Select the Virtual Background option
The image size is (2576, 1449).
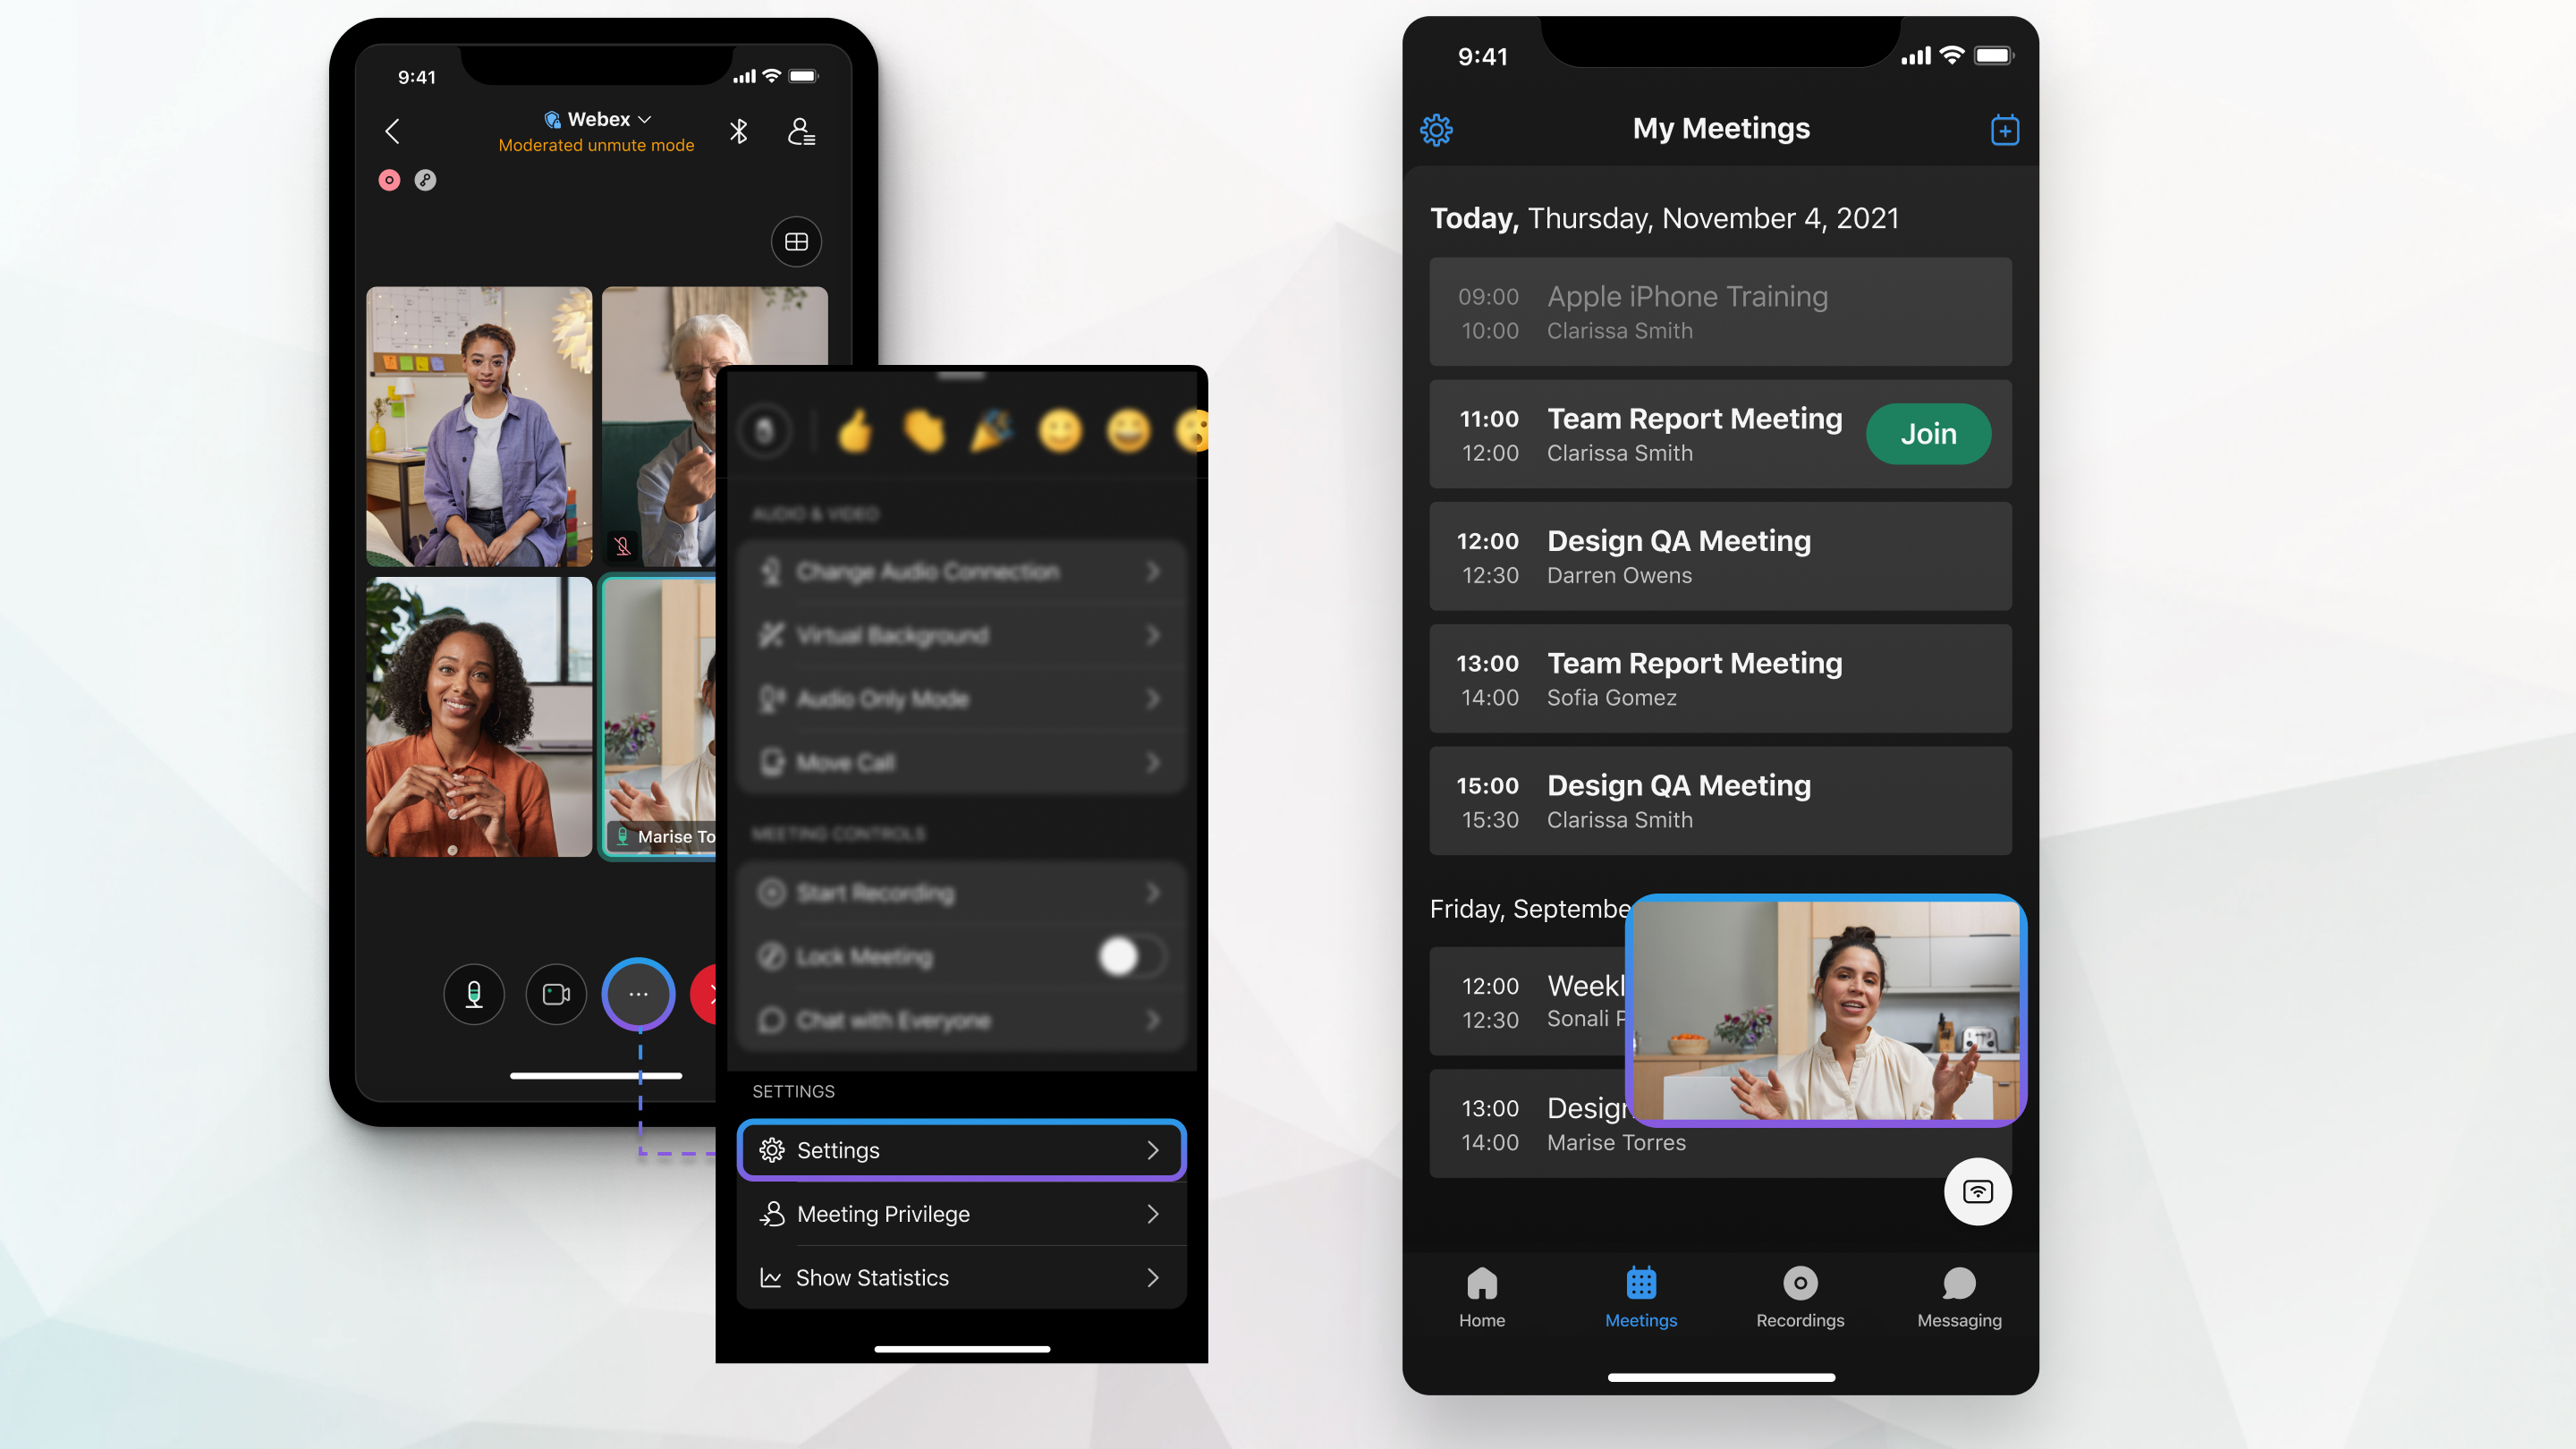pyautogui.click(x=962, y=633)
